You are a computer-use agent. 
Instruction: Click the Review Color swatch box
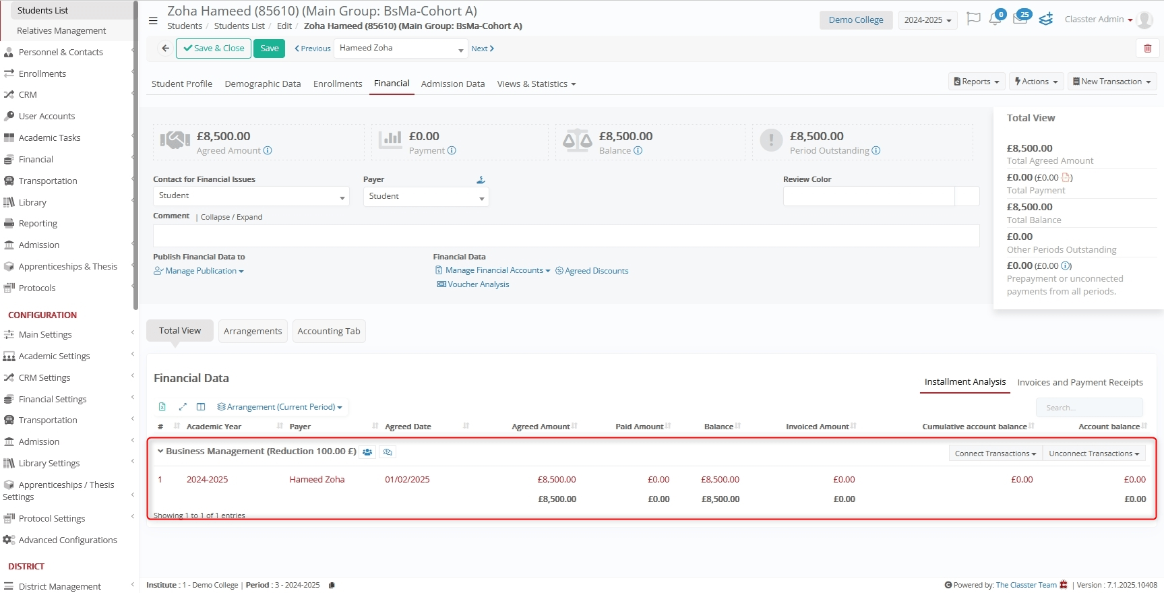(x=967, y=196)
